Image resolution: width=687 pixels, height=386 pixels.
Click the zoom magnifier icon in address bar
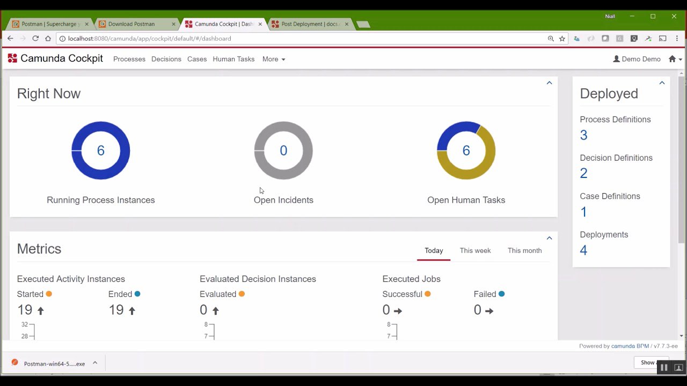pyautogui.click(x=551, y=39)
